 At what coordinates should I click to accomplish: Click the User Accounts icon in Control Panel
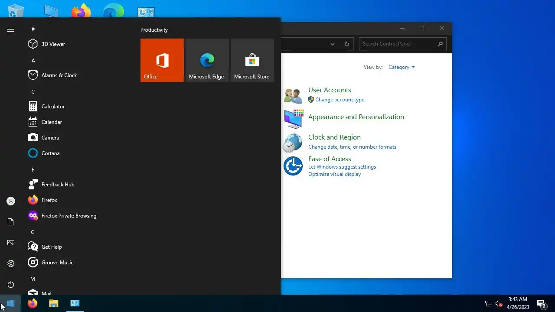click(x=293, y=95)
